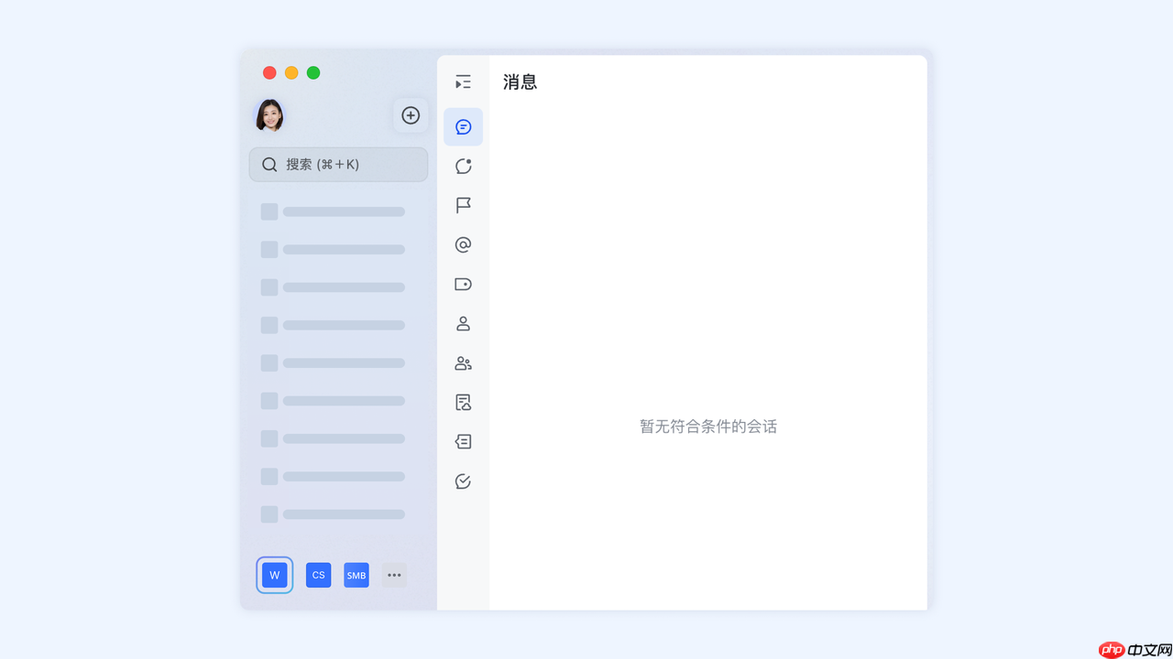Open the tag label icon

pos(463,284)
